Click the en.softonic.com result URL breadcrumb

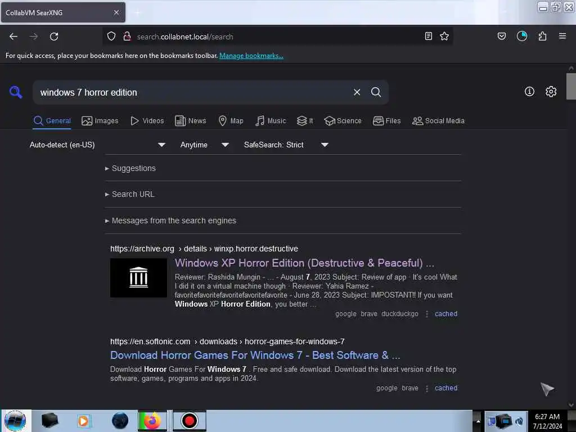pyautogui.click(x=227, y=341)
